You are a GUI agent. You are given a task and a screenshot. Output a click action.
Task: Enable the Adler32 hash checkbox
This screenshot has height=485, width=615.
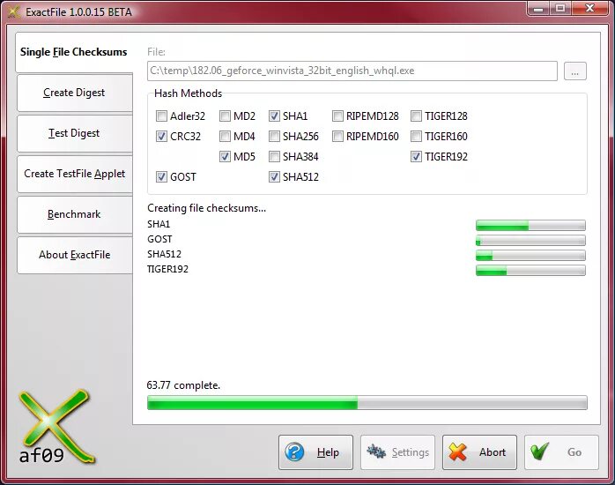(x=161, y=116)
